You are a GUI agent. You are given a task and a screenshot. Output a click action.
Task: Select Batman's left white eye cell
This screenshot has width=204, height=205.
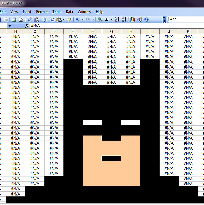93,123
